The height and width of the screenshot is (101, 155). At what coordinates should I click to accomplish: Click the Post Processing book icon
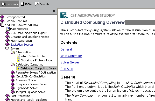(x=8, y=96)
